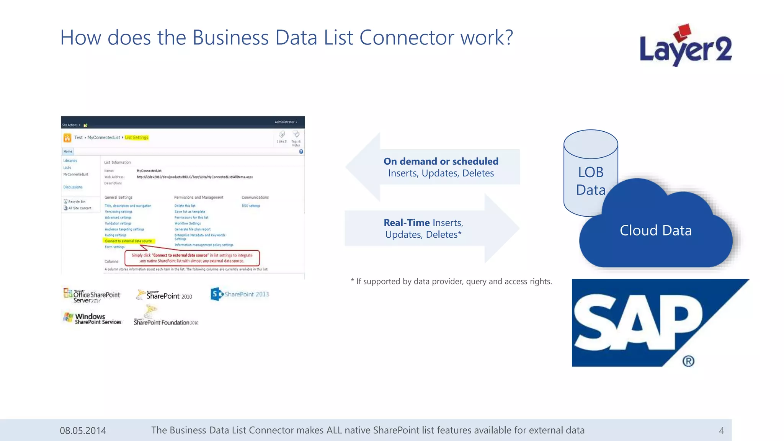Click the All Site Content icon
This screenshot has width=784, height=441.
pyautogui.click(x=66, y=208)
